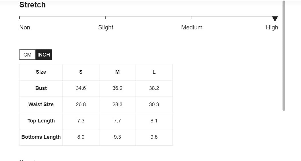301x161 pixels.
Task: Click the 8.1 top length for L
Action: pos(154,121)
